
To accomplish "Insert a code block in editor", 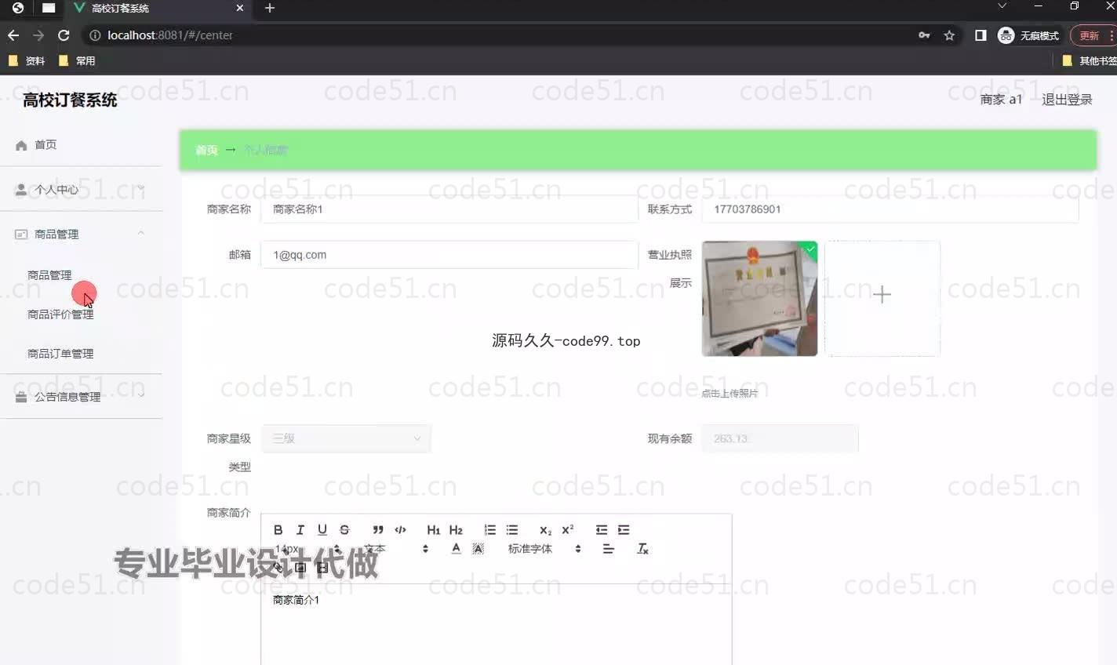I will tap(400, 530).
